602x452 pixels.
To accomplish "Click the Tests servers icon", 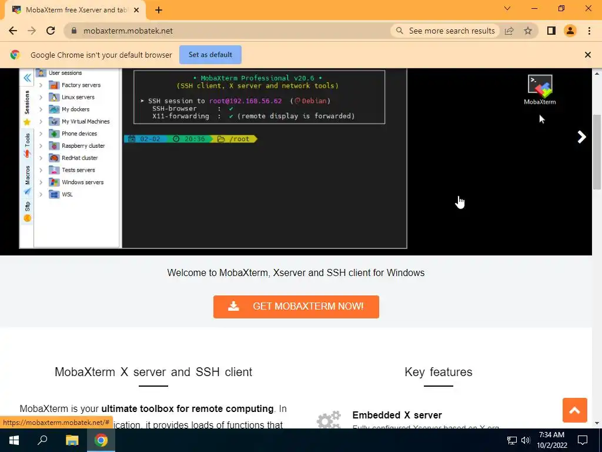I will [54, 170].
